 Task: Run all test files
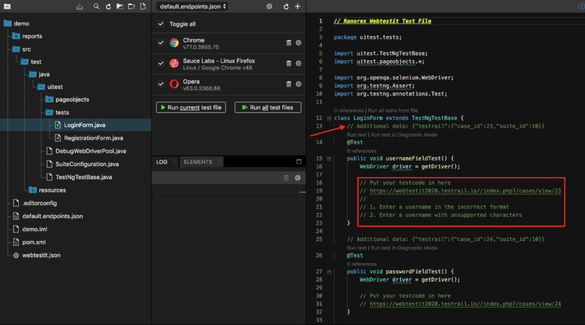(x=268, y=107)
